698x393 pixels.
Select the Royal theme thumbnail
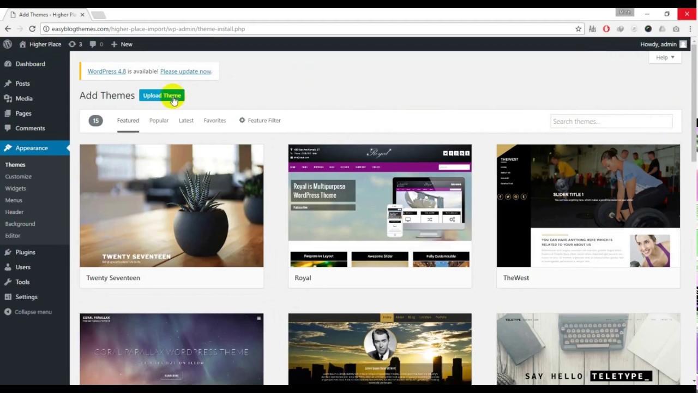[x=380, y=206]
